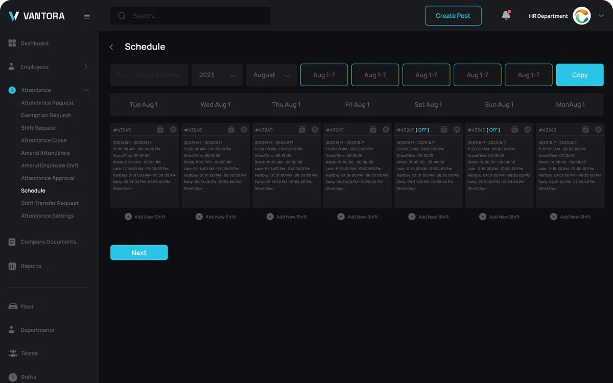Click the Vantora logo
Screen dimensions: 613x383
tap(37, 16)
